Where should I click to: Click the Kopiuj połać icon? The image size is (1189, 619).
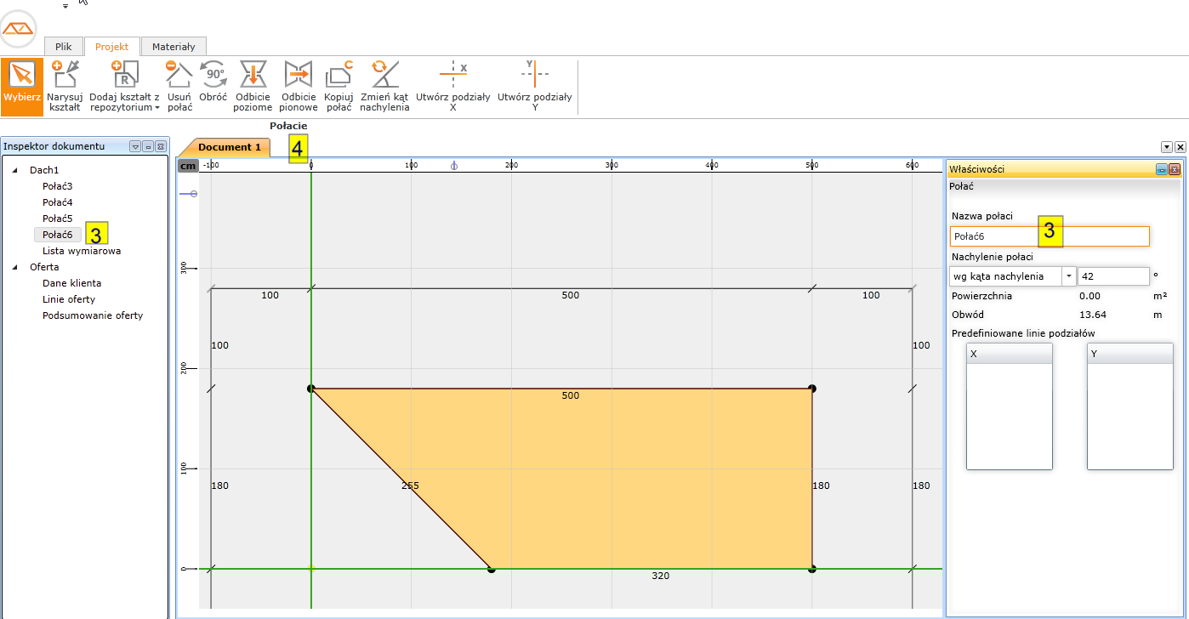tap(338, 86)
